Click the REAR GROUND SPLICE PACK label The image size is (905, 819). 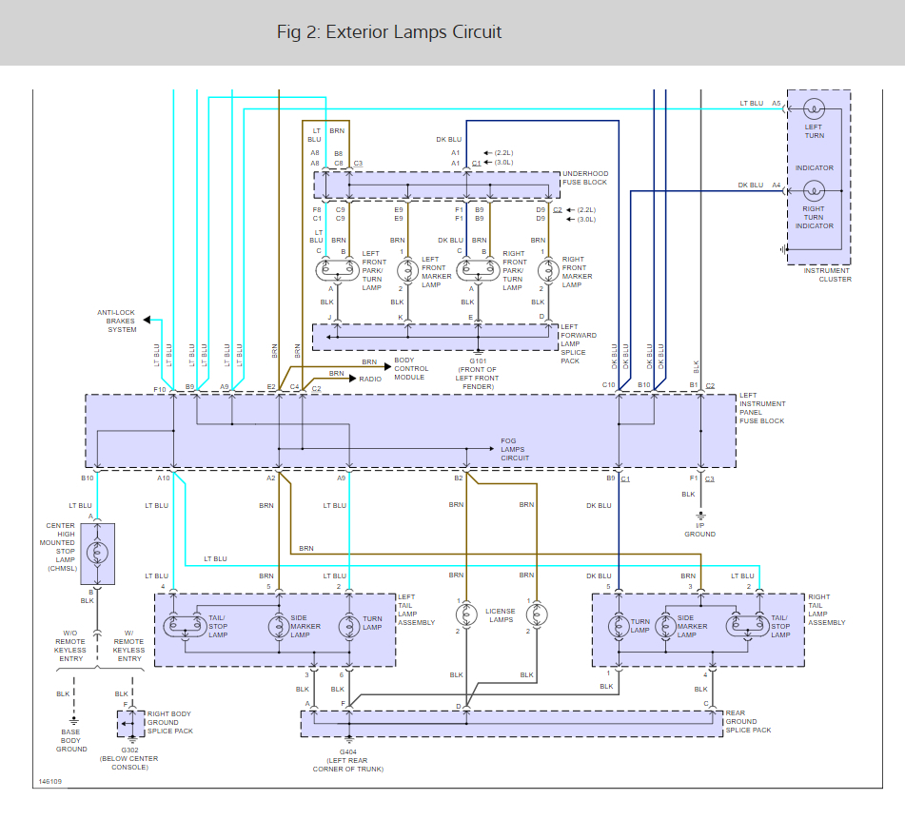[x=748, y=722]
